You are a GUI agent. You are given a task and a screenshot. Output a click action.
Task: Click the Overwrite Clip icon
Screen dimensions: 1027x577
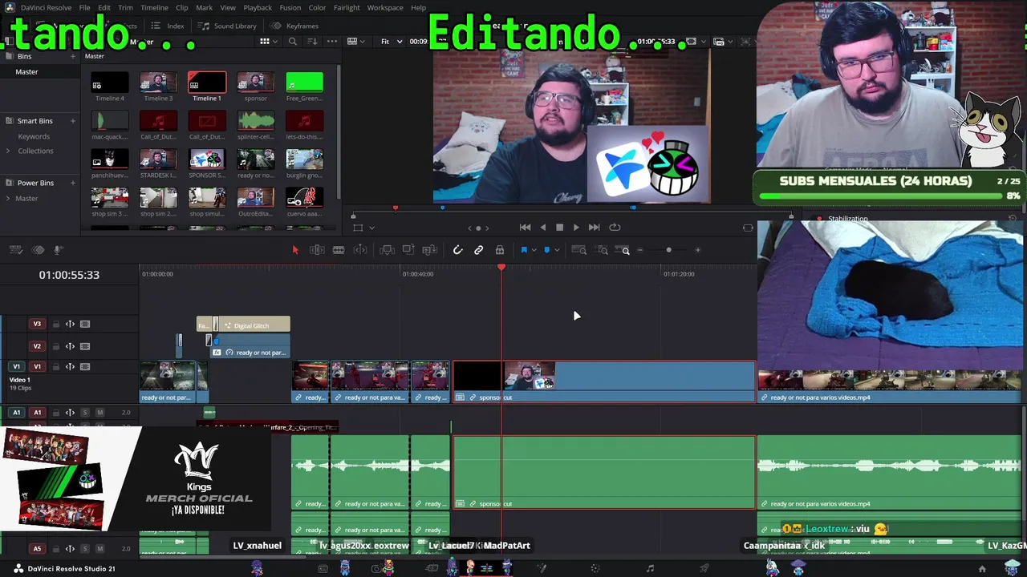point(408,250)
